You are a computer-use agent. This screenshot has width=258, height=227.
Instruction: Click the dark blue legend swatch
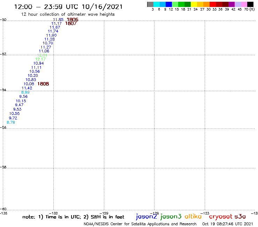(x=169, y=4)
